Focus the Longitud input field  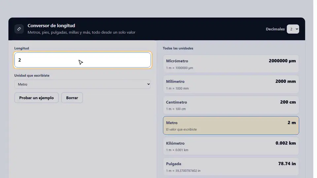(x=83, y=60)
